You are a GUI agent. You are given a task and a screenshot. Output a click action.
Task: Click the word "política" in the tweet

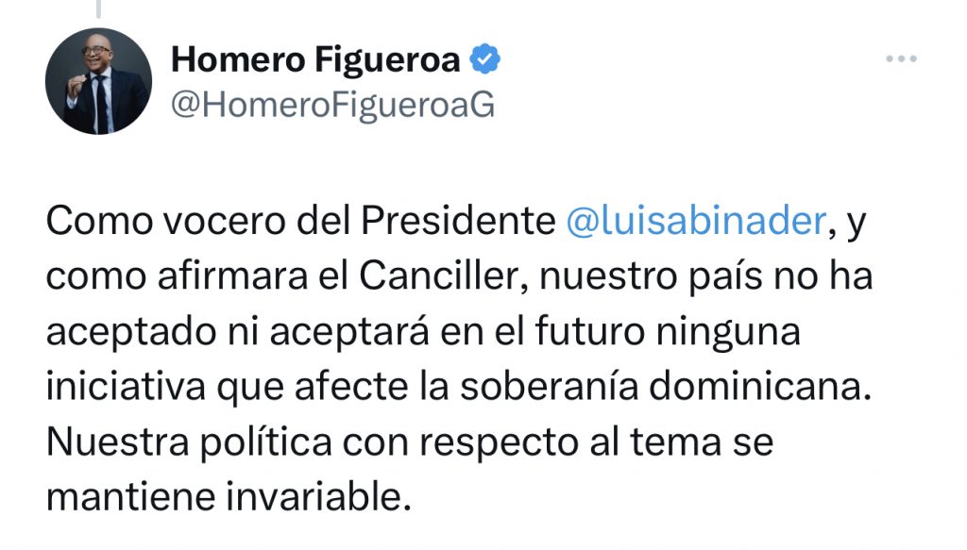pyautogui.click(x=267, y=442)
